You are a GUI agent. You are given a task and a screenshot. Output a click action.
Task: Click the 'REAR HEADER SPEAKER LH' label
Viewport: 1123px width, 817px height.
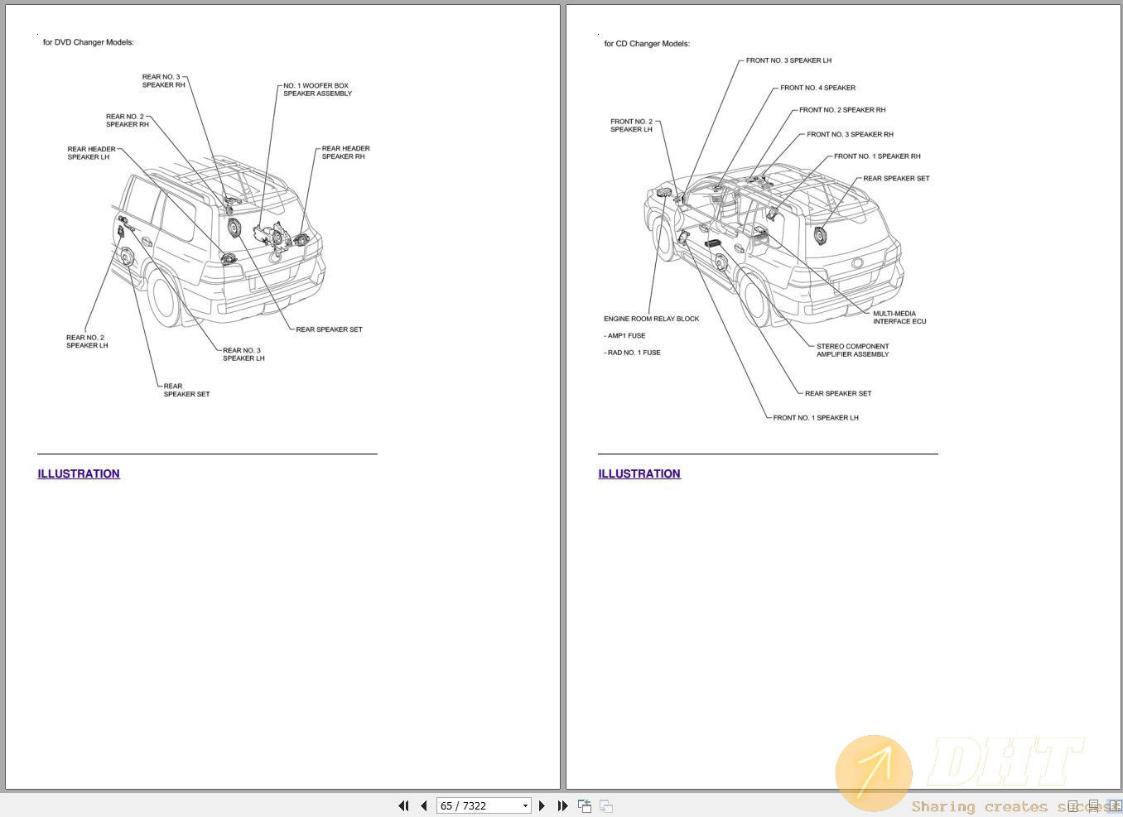point(91,153)
